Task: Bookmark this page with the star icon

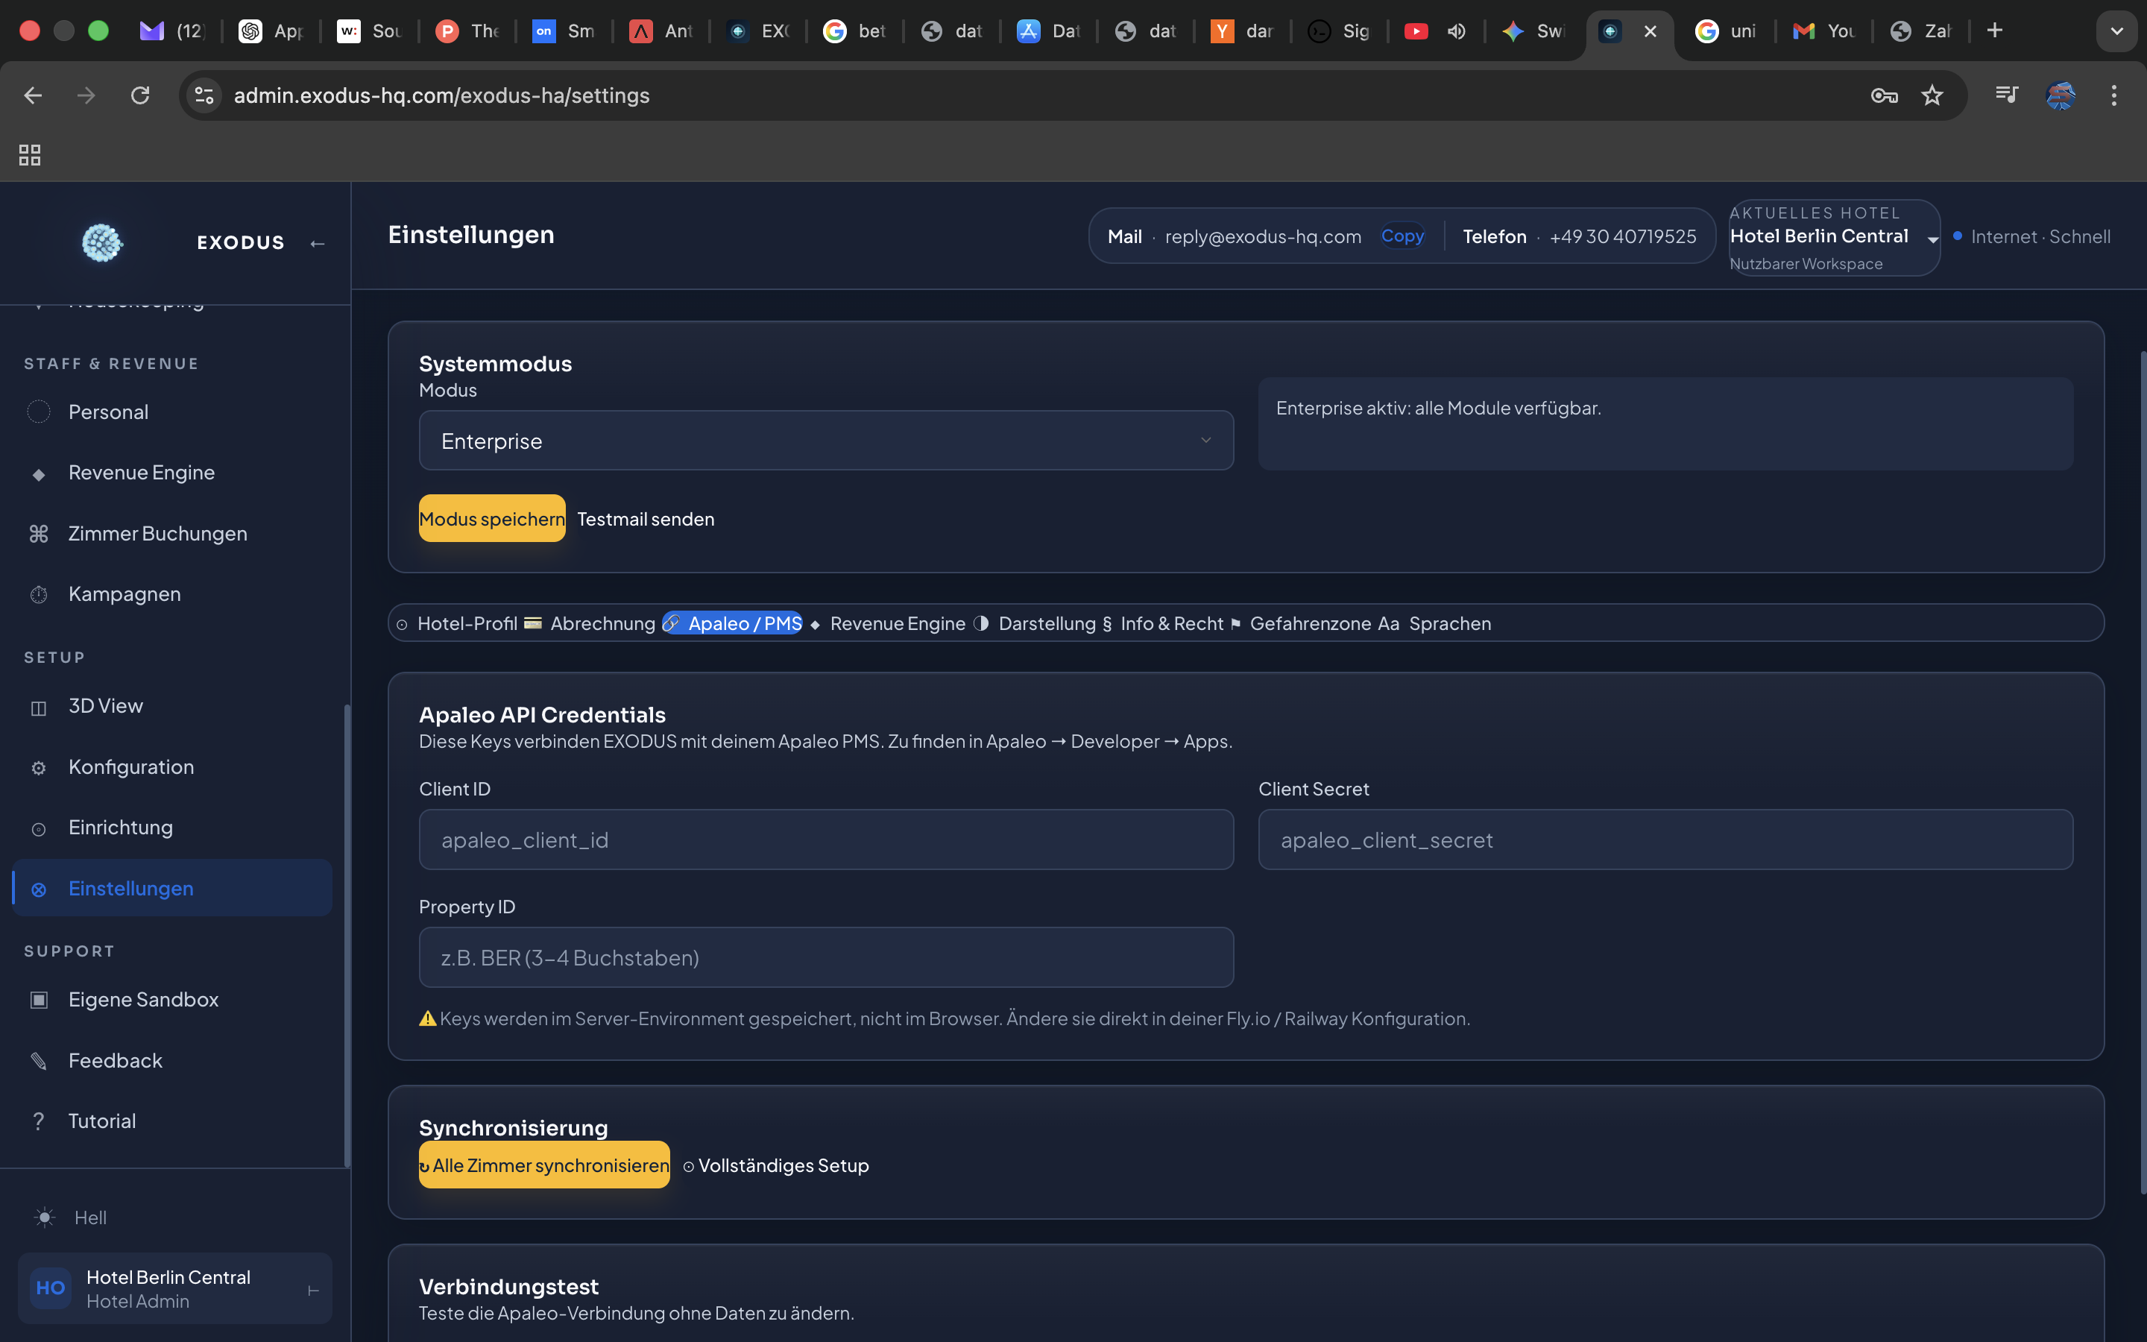Action: click(1932, 95)
